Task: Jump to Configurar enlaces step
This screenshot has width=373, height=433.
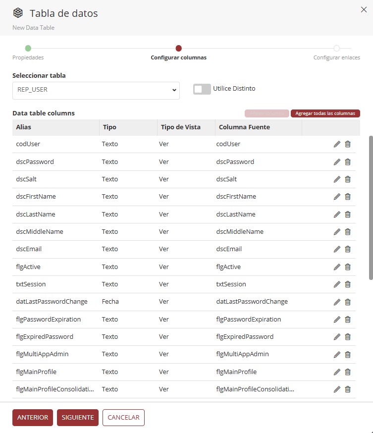Action: [336, 49]
